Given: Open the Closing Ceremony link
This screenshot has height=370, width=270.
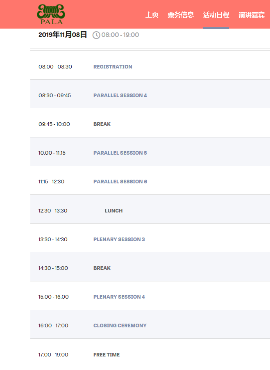Looking at the screenshot, I should (x=120, y=326).
